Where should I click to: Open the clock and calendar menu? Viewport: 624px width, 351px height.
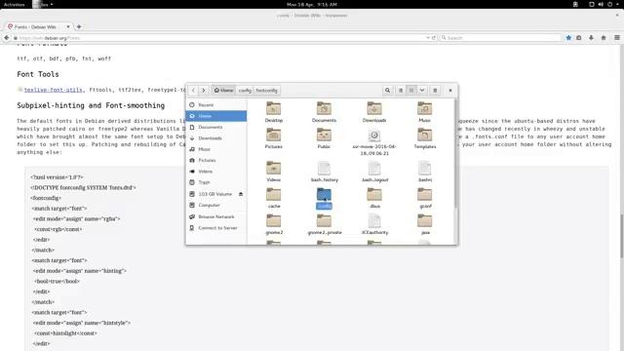312,4
